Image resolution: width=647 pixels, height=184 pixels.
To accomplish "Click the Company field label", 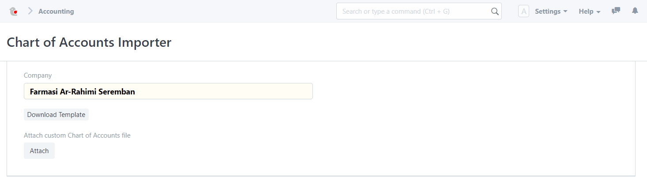I will pyautogui.click(x=38, y=75).
